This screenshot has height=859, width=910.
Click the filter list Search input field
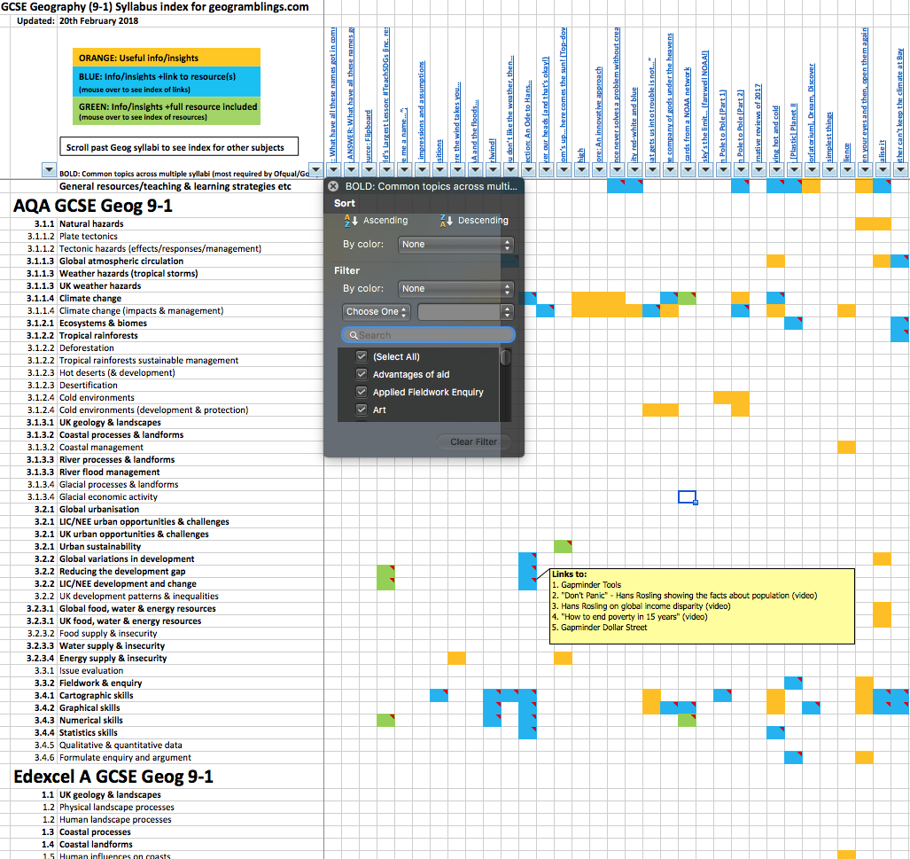tap(432, 335)
